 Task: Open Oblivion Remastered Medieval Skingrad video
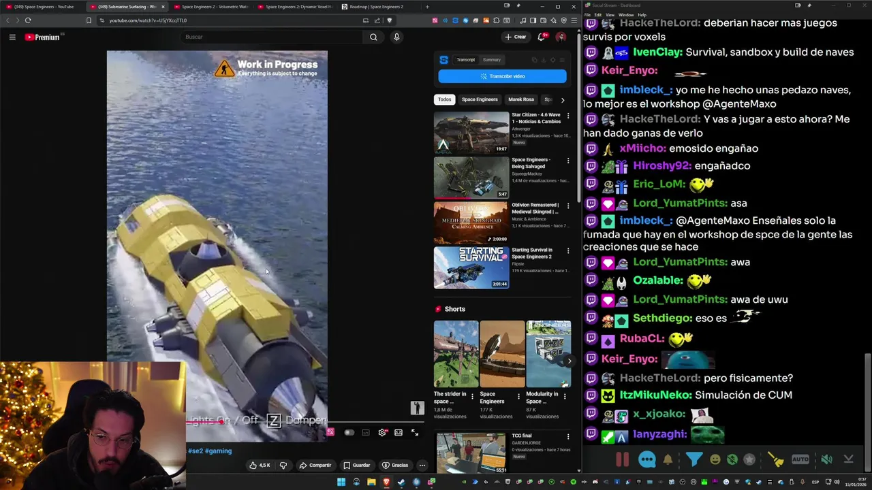471,223
